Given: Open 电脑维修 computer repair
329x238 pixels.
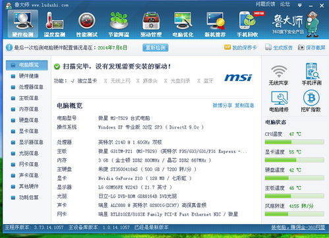Looking at the screenshot, I should pos(279,102).
